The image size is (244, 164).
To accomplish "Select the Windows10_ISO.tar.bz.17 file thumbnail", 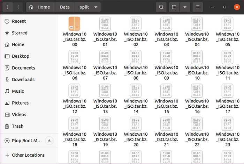I will pos(228,91).
